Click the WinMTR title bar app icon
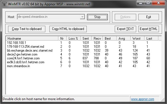 point(4,4)
